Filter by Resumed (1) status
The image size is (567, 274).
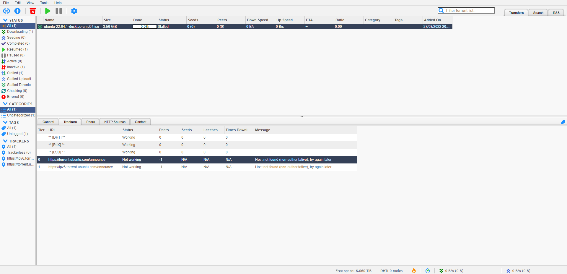click(x=18, y=49)
